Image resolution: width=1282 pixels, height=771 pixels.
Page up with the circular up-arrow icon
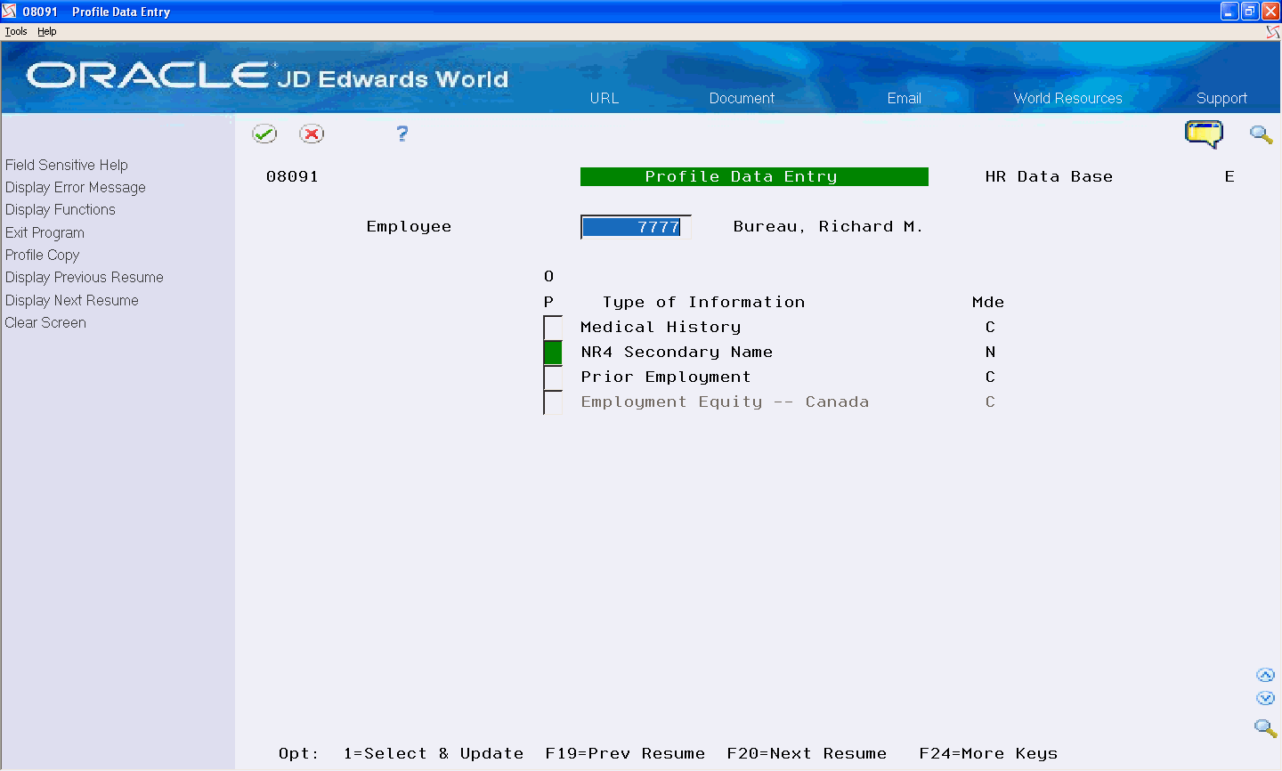[1266, 675]
